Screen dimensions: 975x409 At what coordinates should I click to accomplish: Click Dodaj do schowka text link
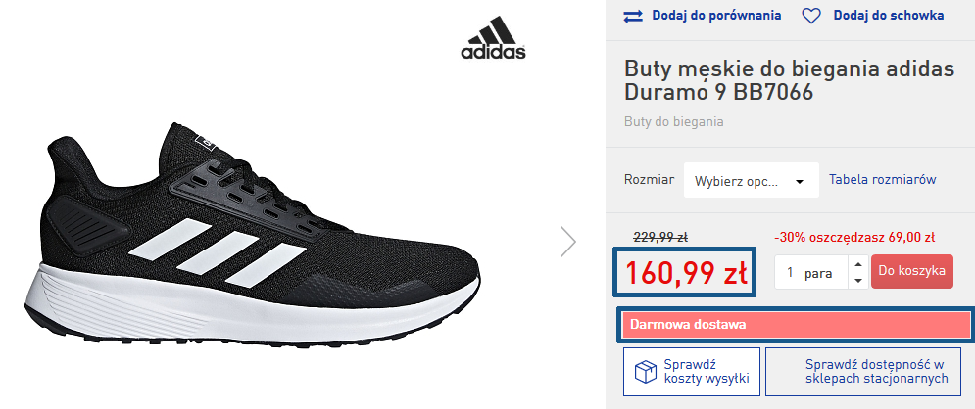click(889, 16)
